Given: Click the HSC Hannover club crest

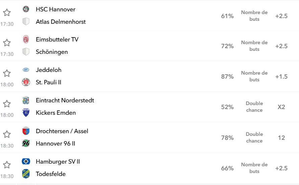Looking at the screenshot, I should (x=26, y=9).
